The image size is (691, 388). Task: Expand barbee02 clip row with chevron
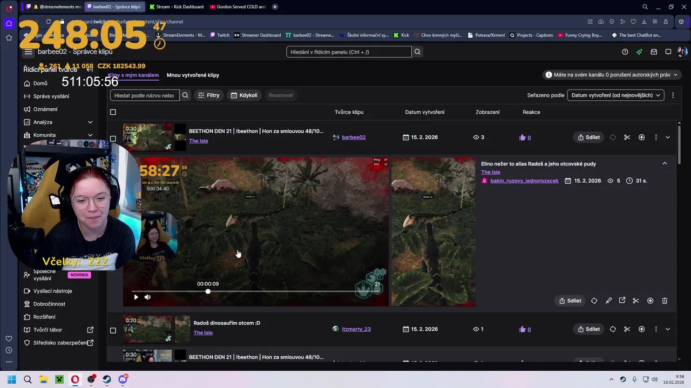click(x=668, y=137)
